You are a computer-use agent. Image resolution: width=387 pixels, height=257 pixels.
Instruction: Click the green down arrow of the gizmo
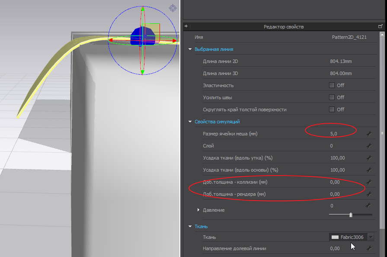[142, 72]
